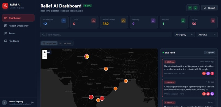Zoom in the map with plus button

click(44, 52)
